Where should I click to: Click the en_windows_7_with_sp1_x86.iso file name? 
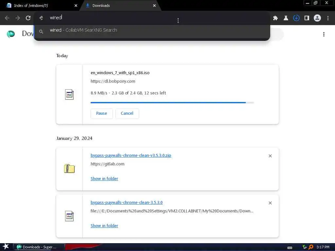(x=120, y=73)
